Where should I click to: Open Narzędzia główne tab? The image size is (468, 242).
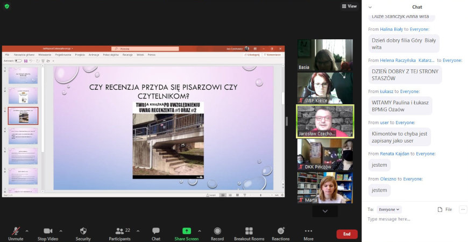point(24,55)
